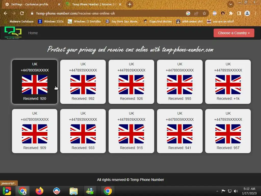Show hidden tray icons arrow
The height and width of the screenshot is (196, 261).
point(217,191)
